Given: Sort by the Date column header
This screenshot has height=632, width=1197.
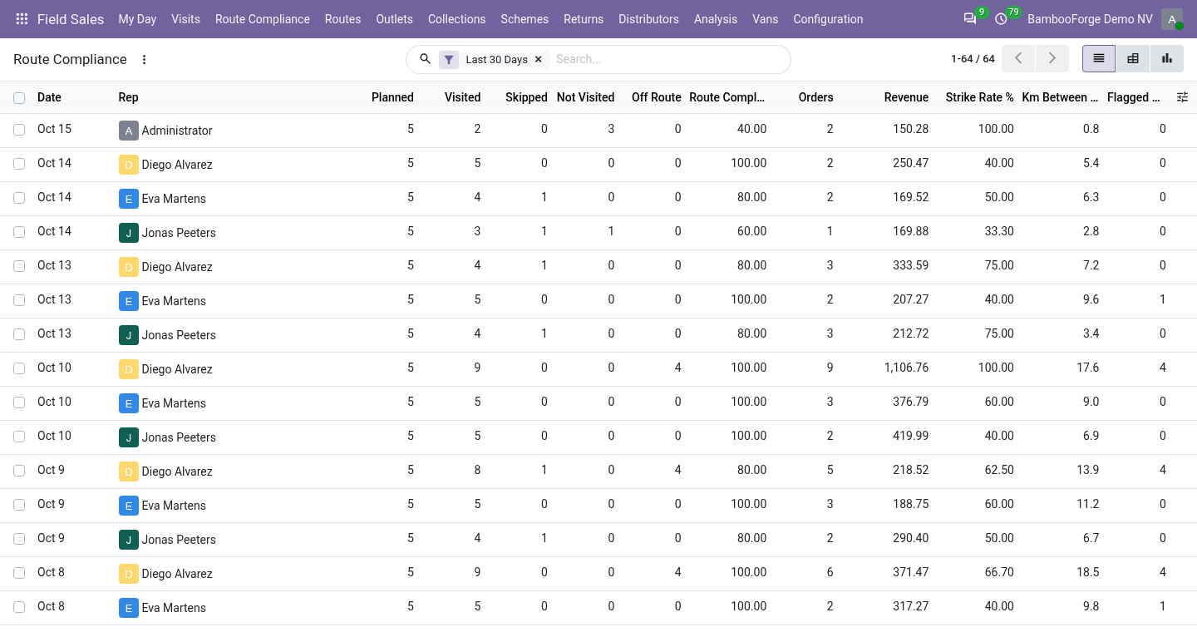Looking at the screenshot, I should [x=50, y=97].
